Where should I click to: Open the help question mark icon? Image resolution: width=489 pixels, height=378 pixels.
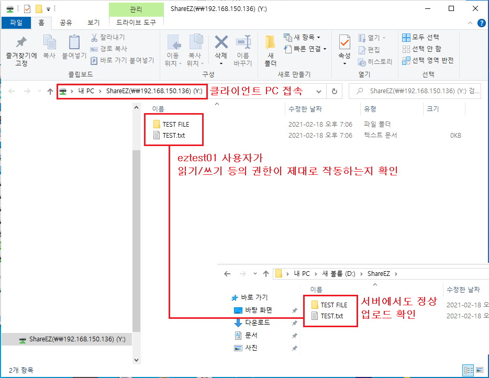pyautogui.click(x=482, y=23)
